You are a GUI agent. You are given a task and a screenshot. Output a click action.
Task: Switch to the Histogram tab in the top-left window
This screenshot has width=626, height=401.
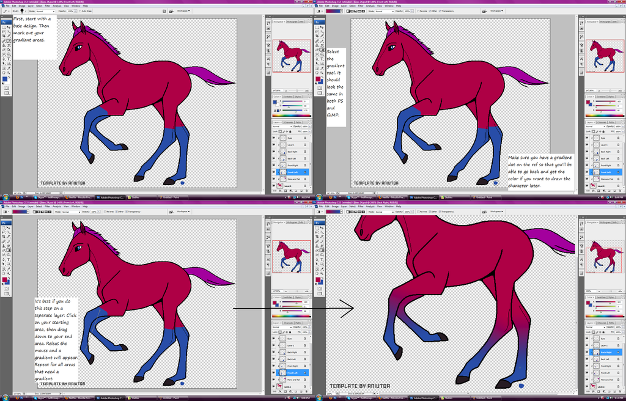point(292,21)
